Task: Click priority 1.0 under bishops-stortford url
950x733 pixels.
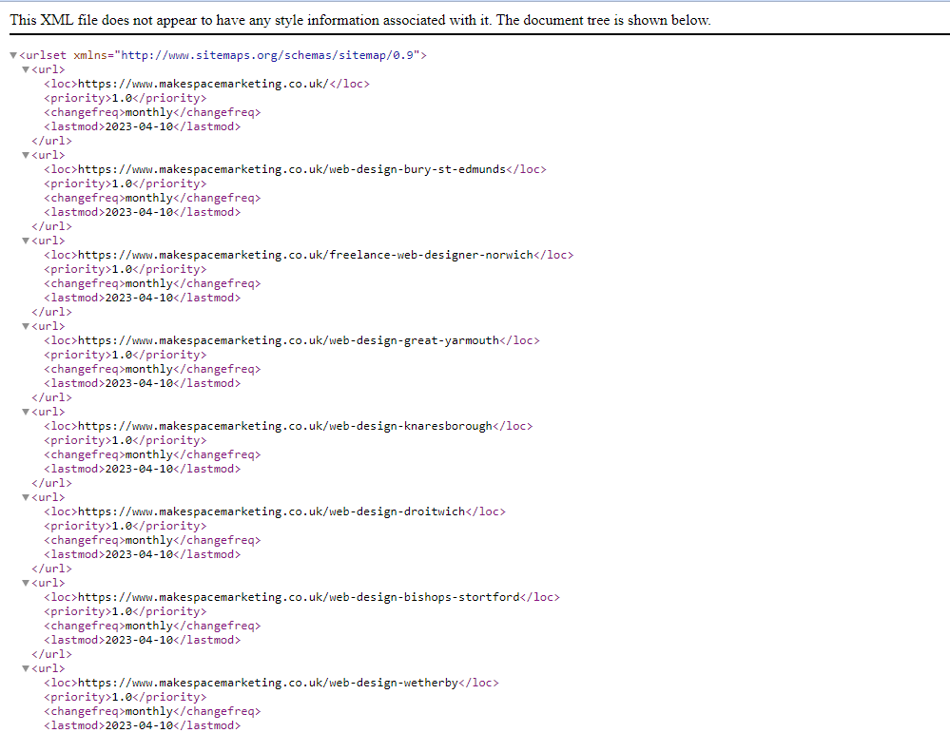Action: pos(126,611)
